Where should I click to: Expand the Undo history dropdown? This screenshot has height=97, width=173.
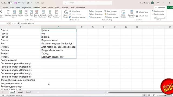pos(21,3)
